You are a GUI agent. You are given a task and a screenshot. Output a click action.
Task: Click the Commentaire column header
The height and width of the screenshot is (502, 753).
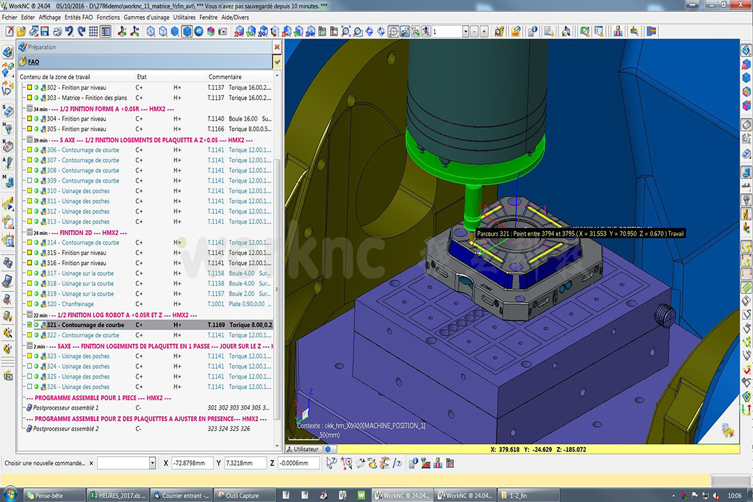pyautogui.click(x=225, y=77)
